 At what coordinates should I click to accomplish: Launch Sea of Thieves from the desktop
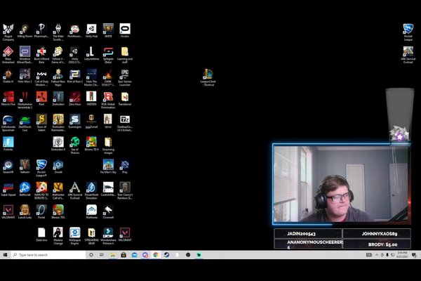74,142
